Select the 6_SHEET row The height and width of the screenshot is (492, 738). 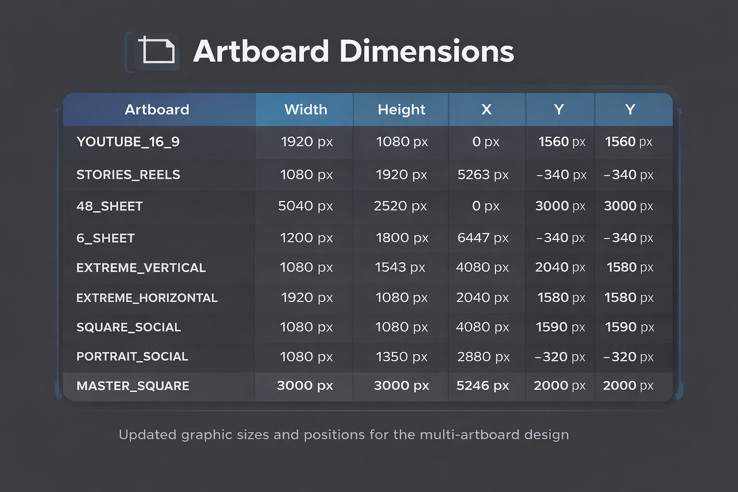pos(288,237)
